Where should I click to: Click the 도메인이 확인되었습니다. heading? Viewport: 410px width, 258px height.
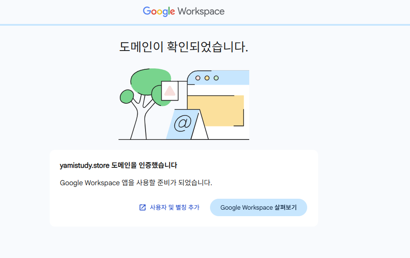[183, 47]
